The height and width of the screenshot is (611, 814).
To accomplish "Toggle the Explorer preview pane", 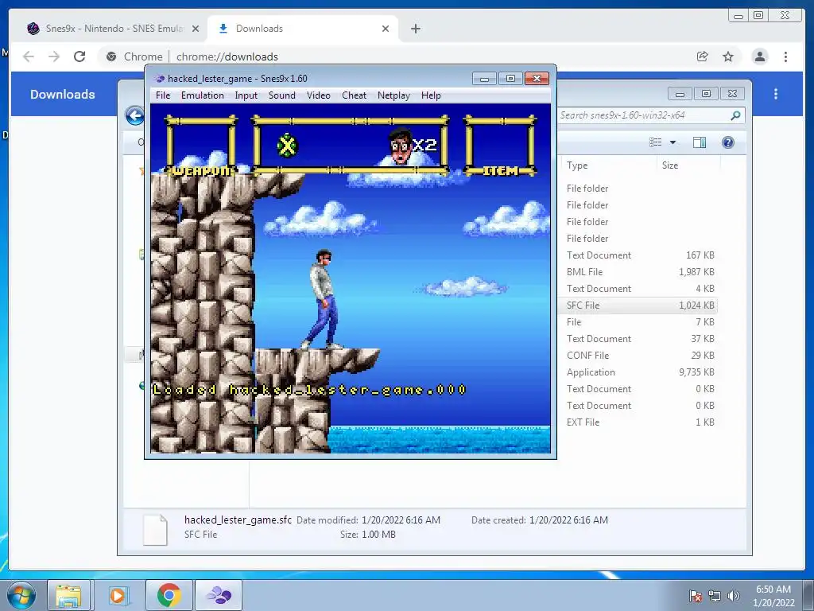I will [x=700, y=142].
